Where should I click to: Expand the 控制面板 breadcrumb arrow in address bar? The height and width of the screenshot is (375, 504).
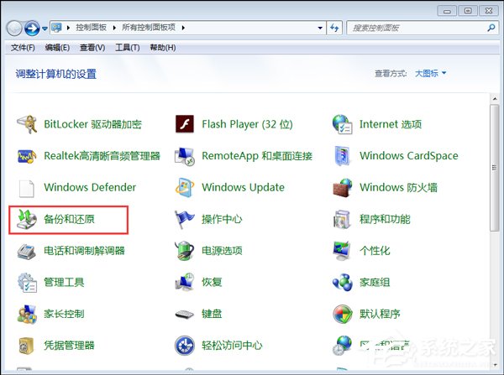point(117,29)
